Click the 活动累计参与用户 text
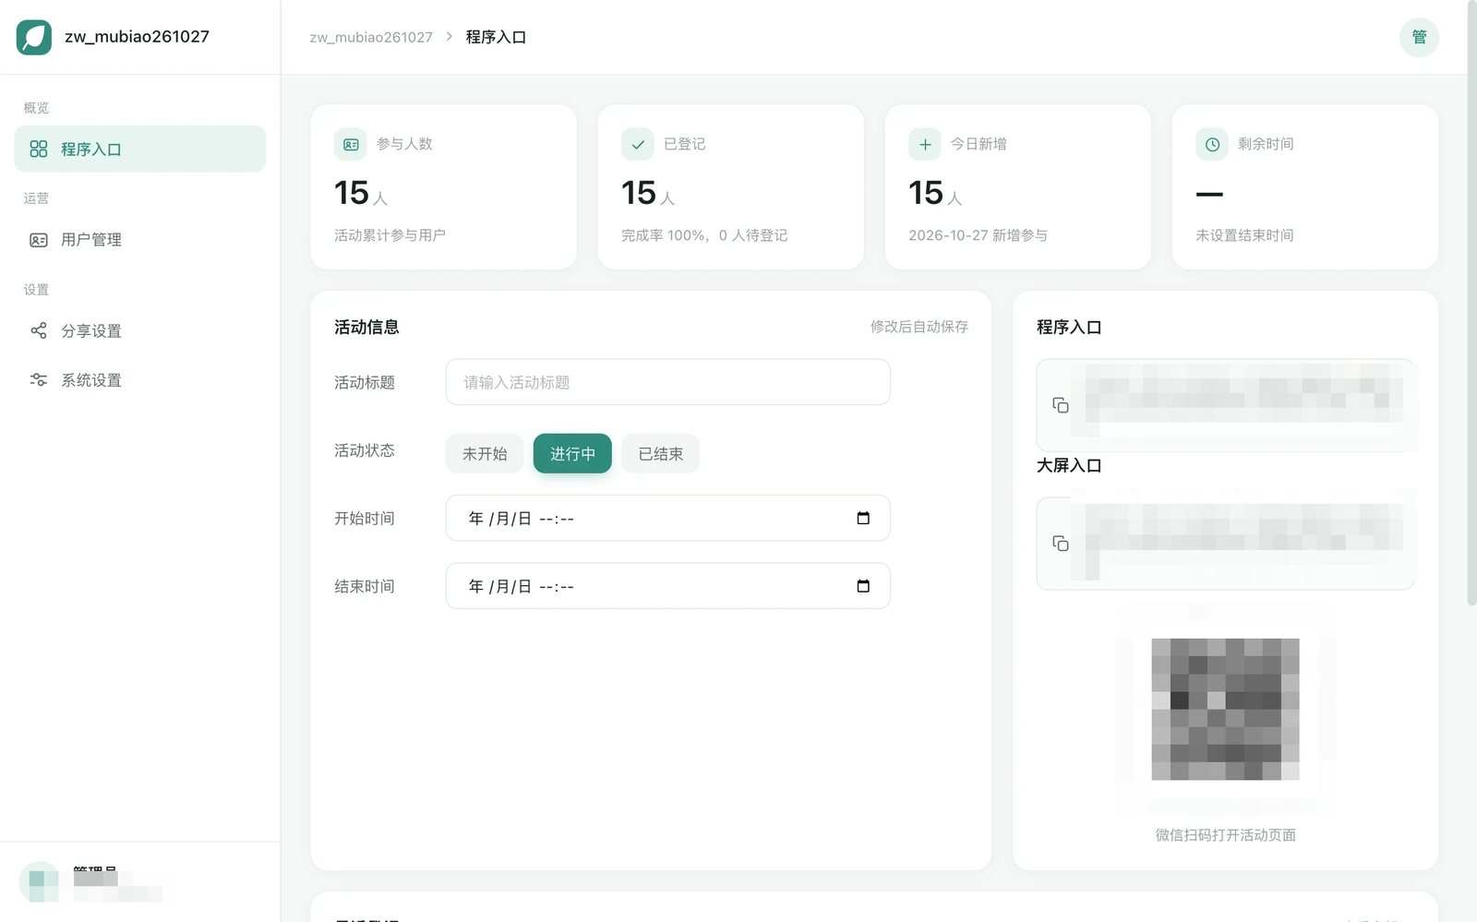The width and height of the screenshot is (1477, 922). [390, 235]
